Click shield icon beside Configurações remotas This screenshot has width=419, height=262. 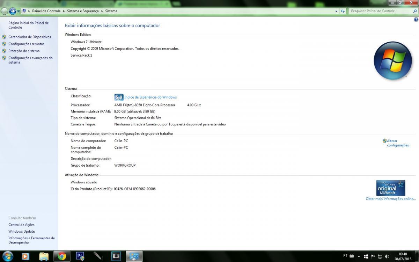[4, 44]
